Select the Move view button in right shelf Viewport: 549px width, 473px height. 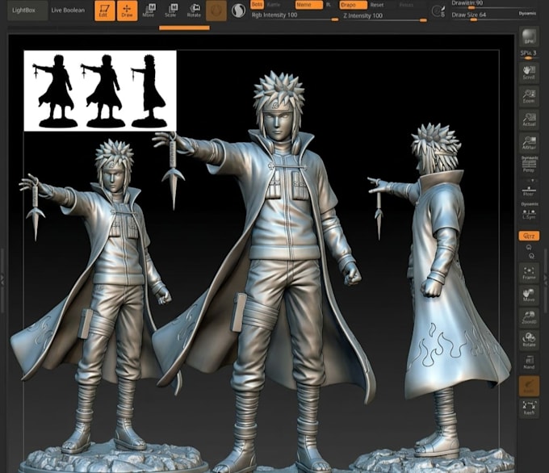[x=529, y=295]
